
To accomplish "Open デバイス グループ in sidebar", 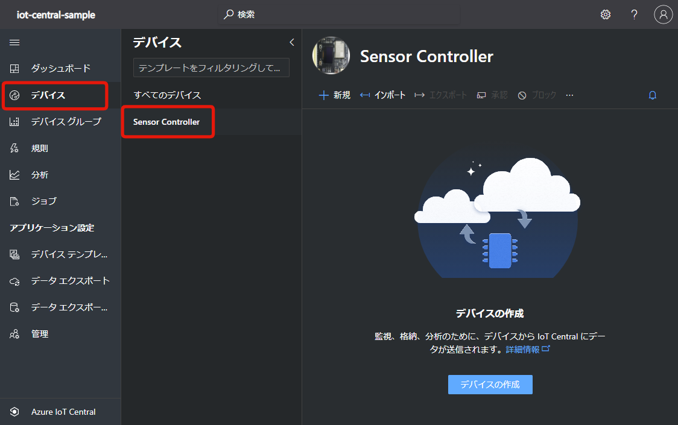I will point(60,122).
